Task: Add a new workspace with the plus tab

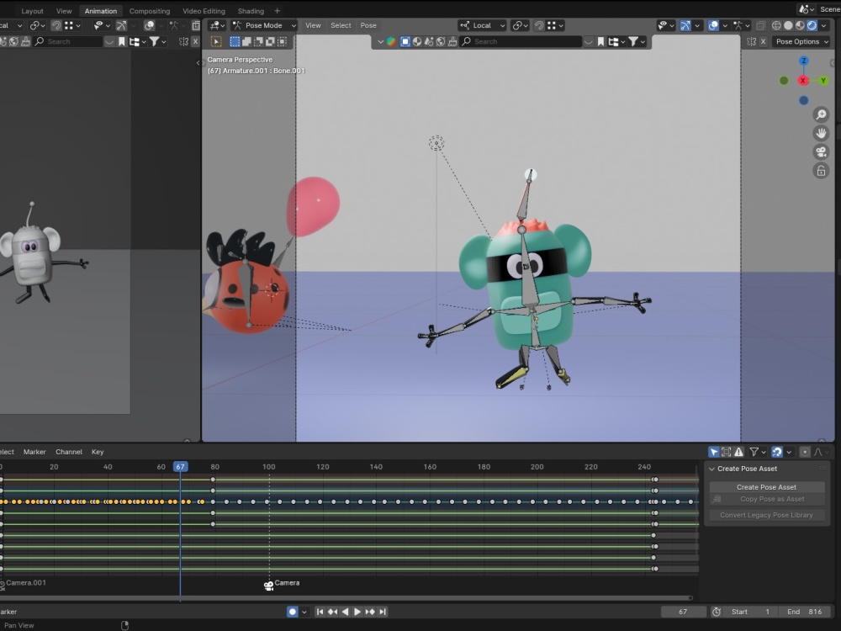Action: [x=278, y=11]
